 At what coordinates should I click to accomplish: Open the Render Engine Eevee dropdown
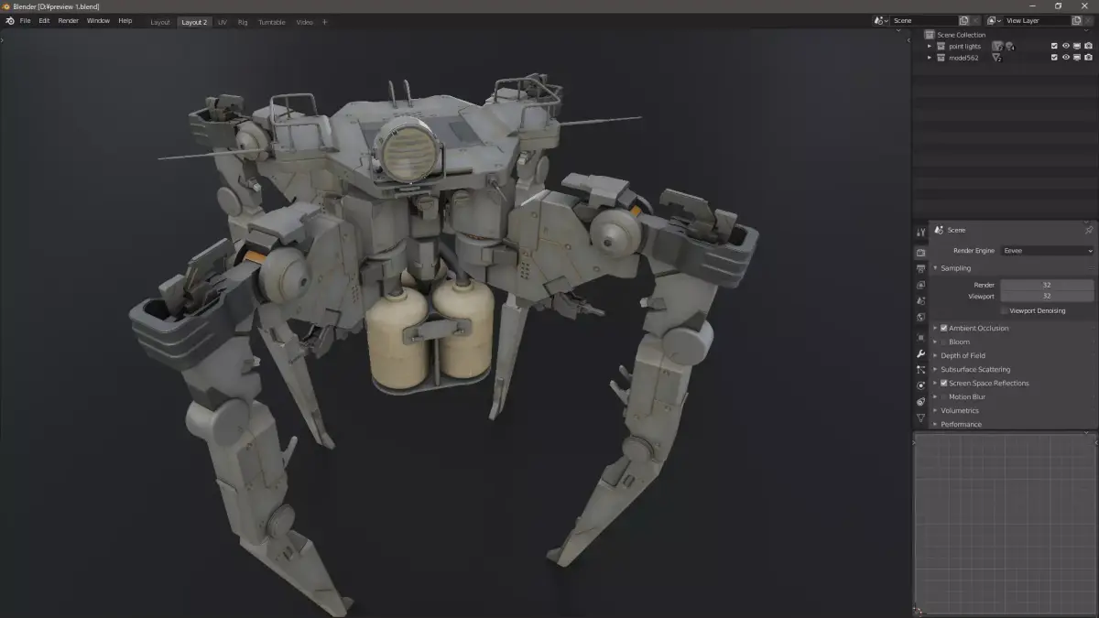pos(1048,251)
